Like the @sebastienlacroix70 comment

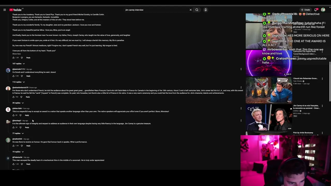coord(13,97)
